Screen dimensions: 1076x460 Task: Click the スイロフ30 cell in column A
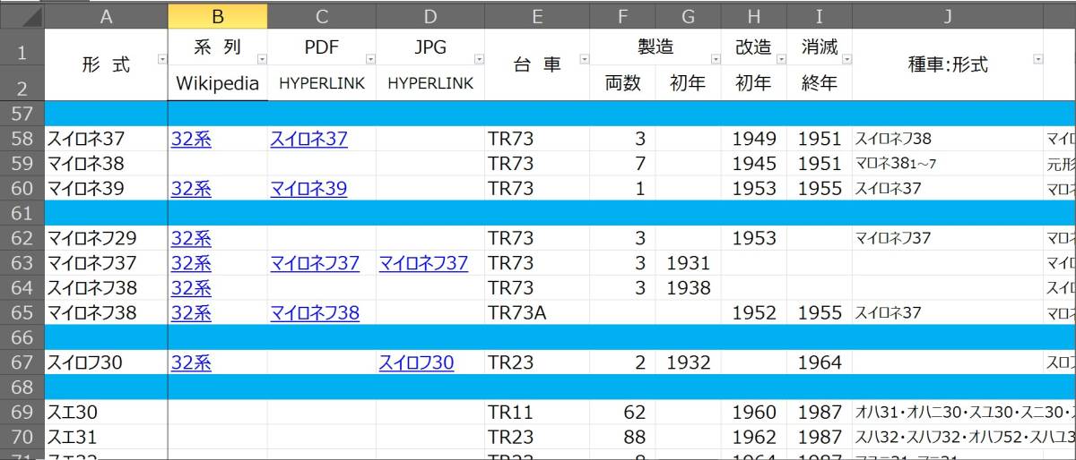tap(106, 363)
